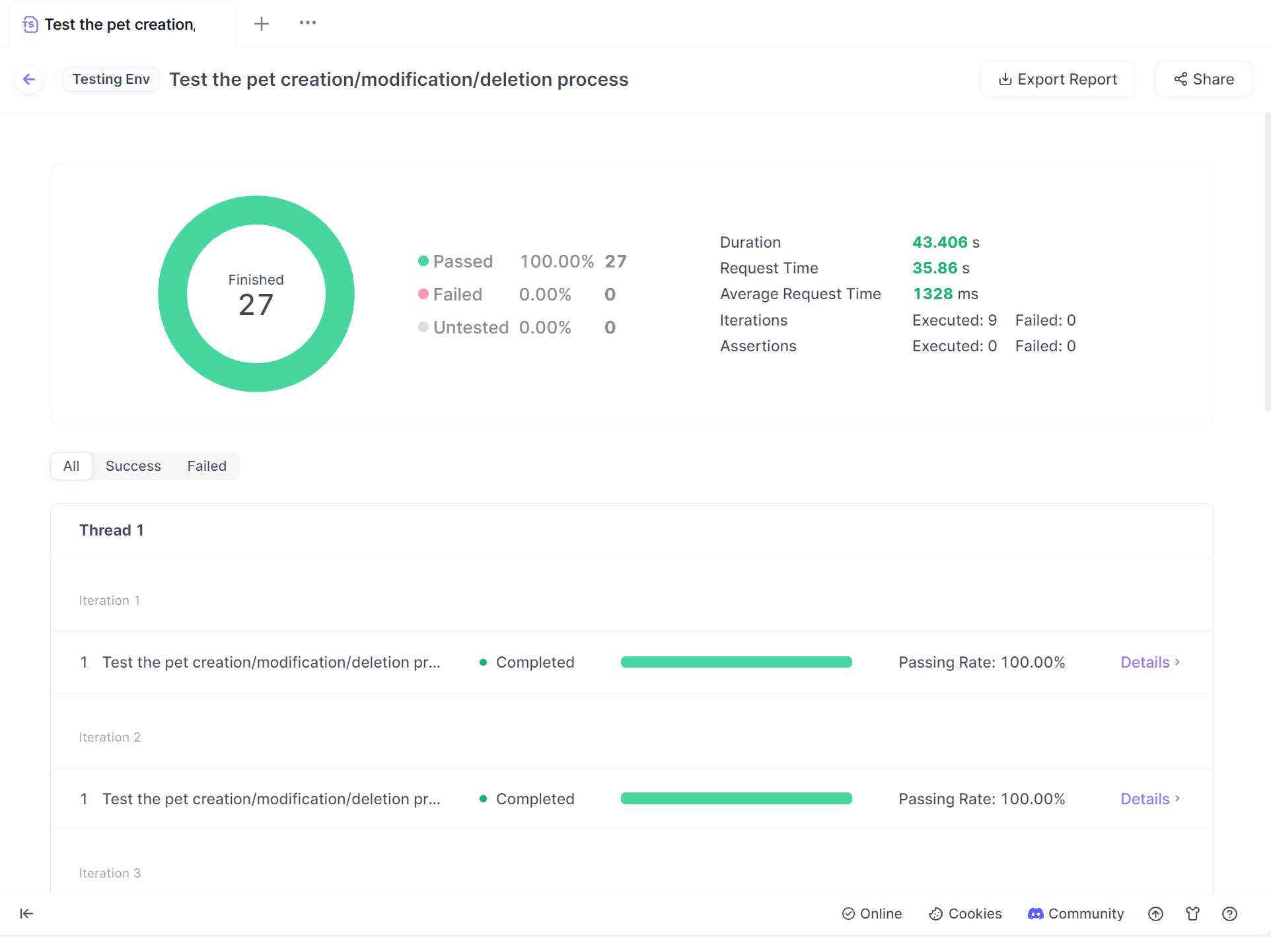Open the help question mark icon
The height and width of the screenshot is (937, 1271).
click(1229, 913)
